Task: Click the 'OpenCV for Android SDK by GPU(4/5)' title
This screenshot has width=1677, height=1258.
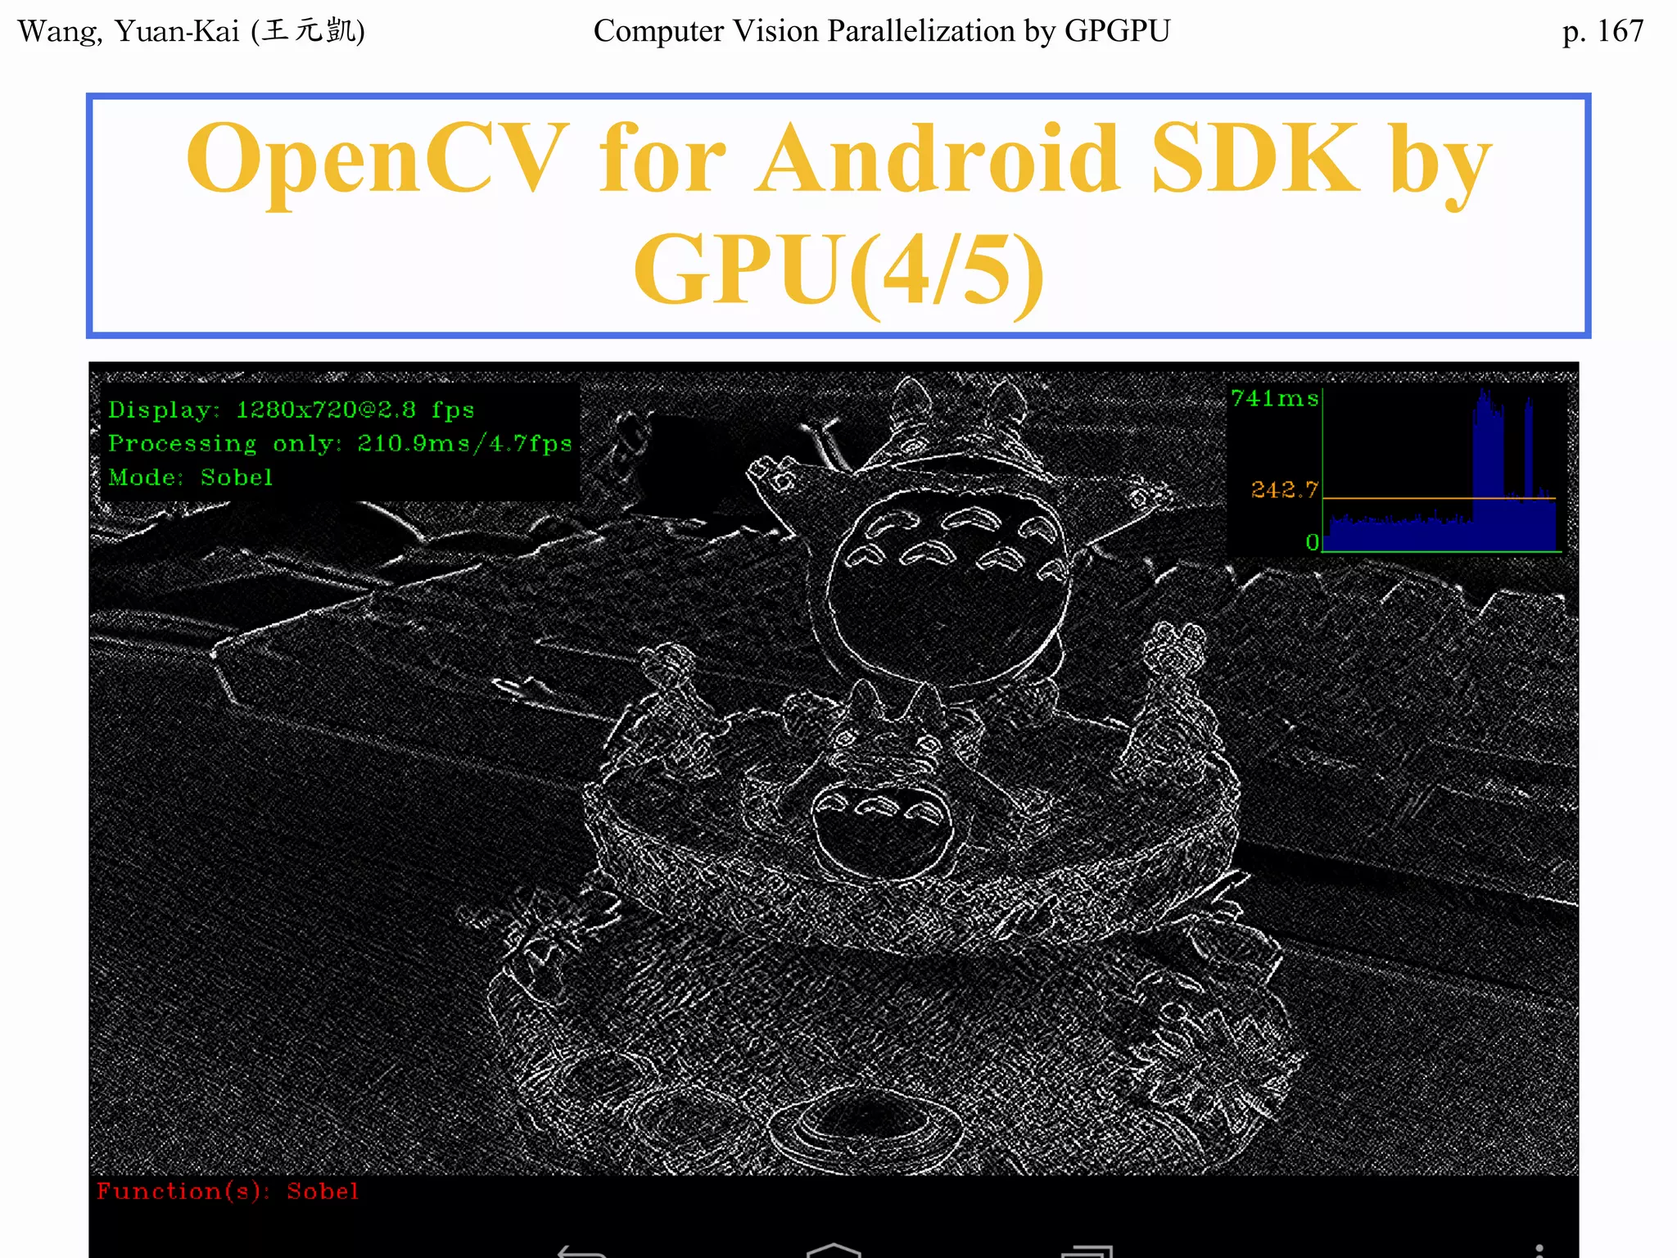Action: (x=838, y=215)
